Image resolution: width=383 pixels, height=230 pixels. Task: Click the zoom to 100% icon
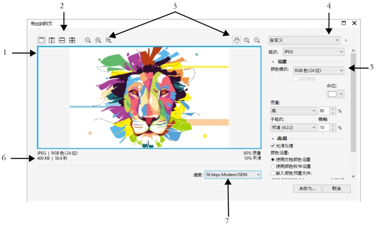click(x=109, y=40)
